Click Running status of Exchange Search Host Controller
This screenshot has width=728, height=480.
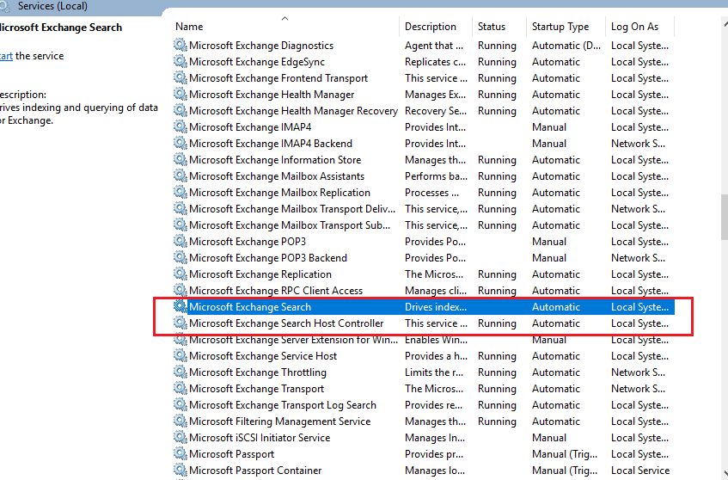pos(497,323)
